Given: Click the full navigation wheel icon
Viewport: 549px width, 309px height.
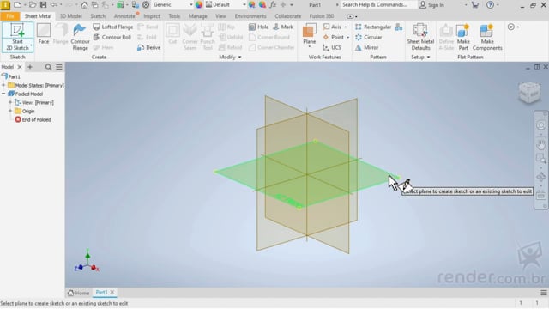Looking at the screenshot, I should [541, 125].
